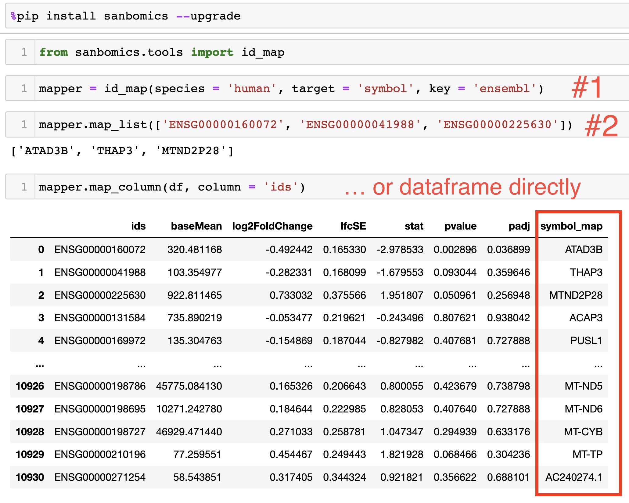Click cell ENSG00000169972 in ids column
The width and height of the screenshot is (629, 503).
(x=100, y=341)
